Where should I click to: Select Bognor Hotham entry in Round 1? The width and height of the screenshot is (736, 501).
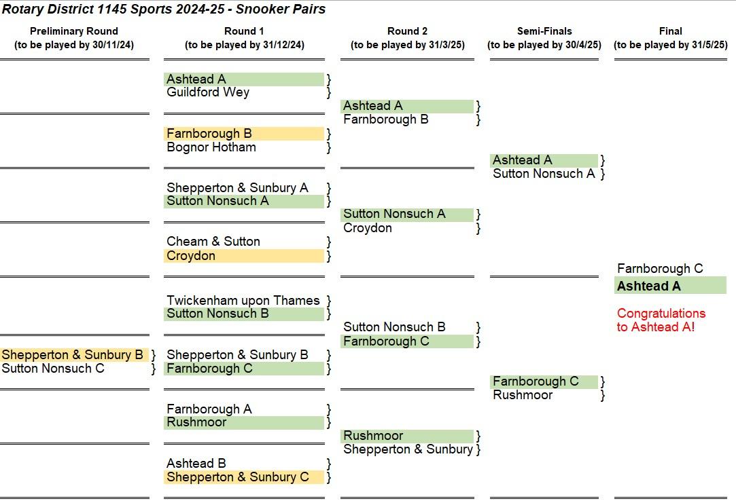point(211,147)
